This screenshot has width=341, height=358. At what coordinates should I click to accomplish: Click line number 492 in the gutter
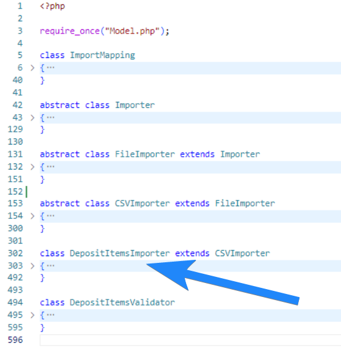pyautogui.click(x=15, y=278)
